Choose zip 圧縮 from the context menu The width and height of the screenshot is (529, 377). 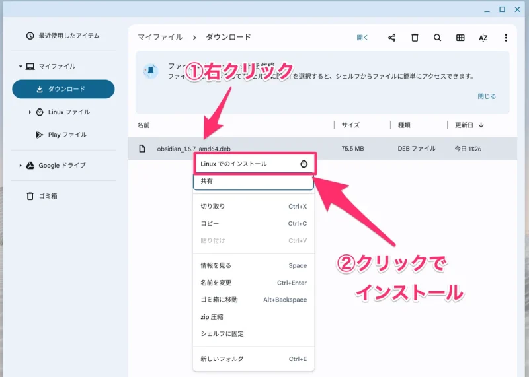(254, 317)
